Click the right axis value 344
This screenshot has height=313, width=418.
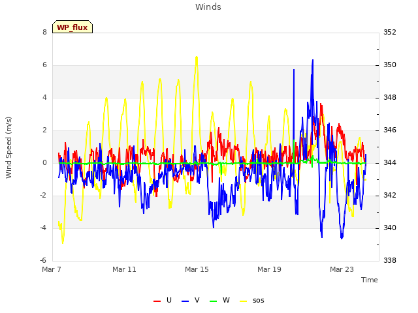[x=390, y=162]
